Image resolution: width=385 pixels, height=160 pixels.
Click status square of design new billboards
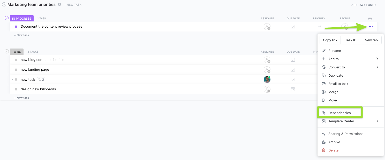(x=16, y=89)
